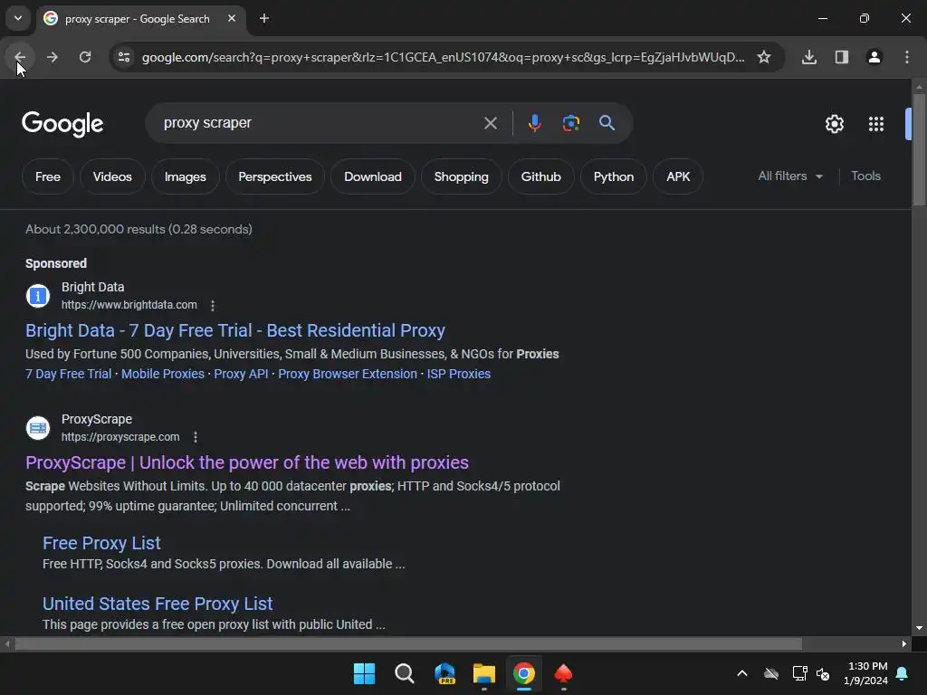Open the Chrome side panel
The width and height of the screenshot is (927, 695).
841,57
